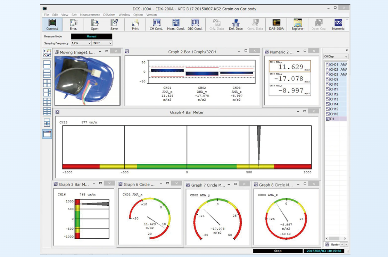The height and width of the screenshot is (257, 388).
Task: Click the Del. Data icon
Action: [236, 24]
